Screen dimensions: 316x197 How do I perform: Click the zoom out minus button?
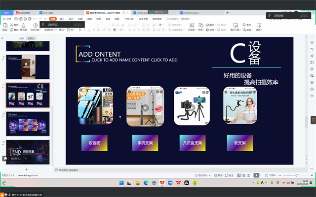280,175
